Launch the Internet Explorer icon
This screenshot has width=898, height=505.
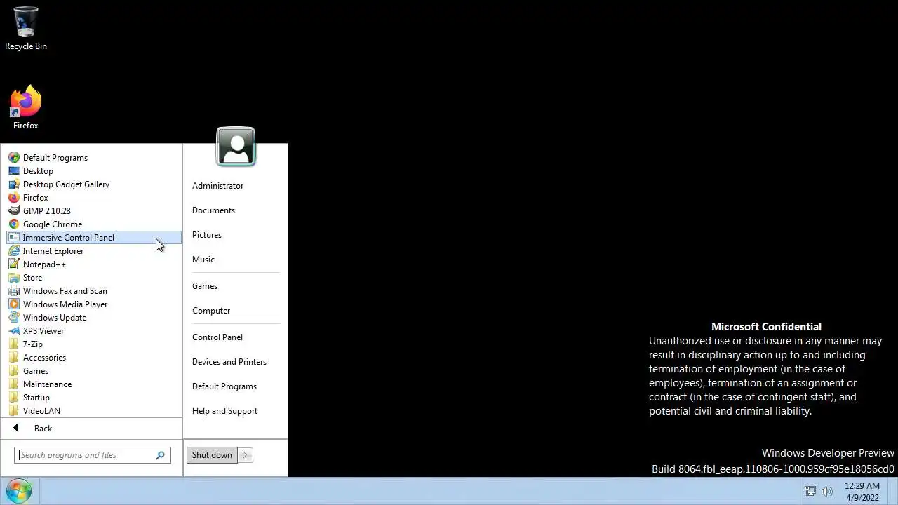tap(14, 251)
